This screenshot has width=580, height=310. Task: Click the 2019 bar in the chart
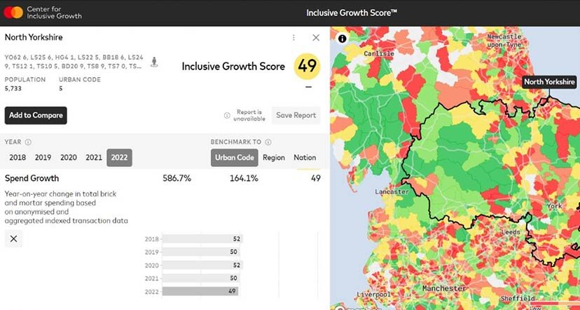tap(200, 252)
